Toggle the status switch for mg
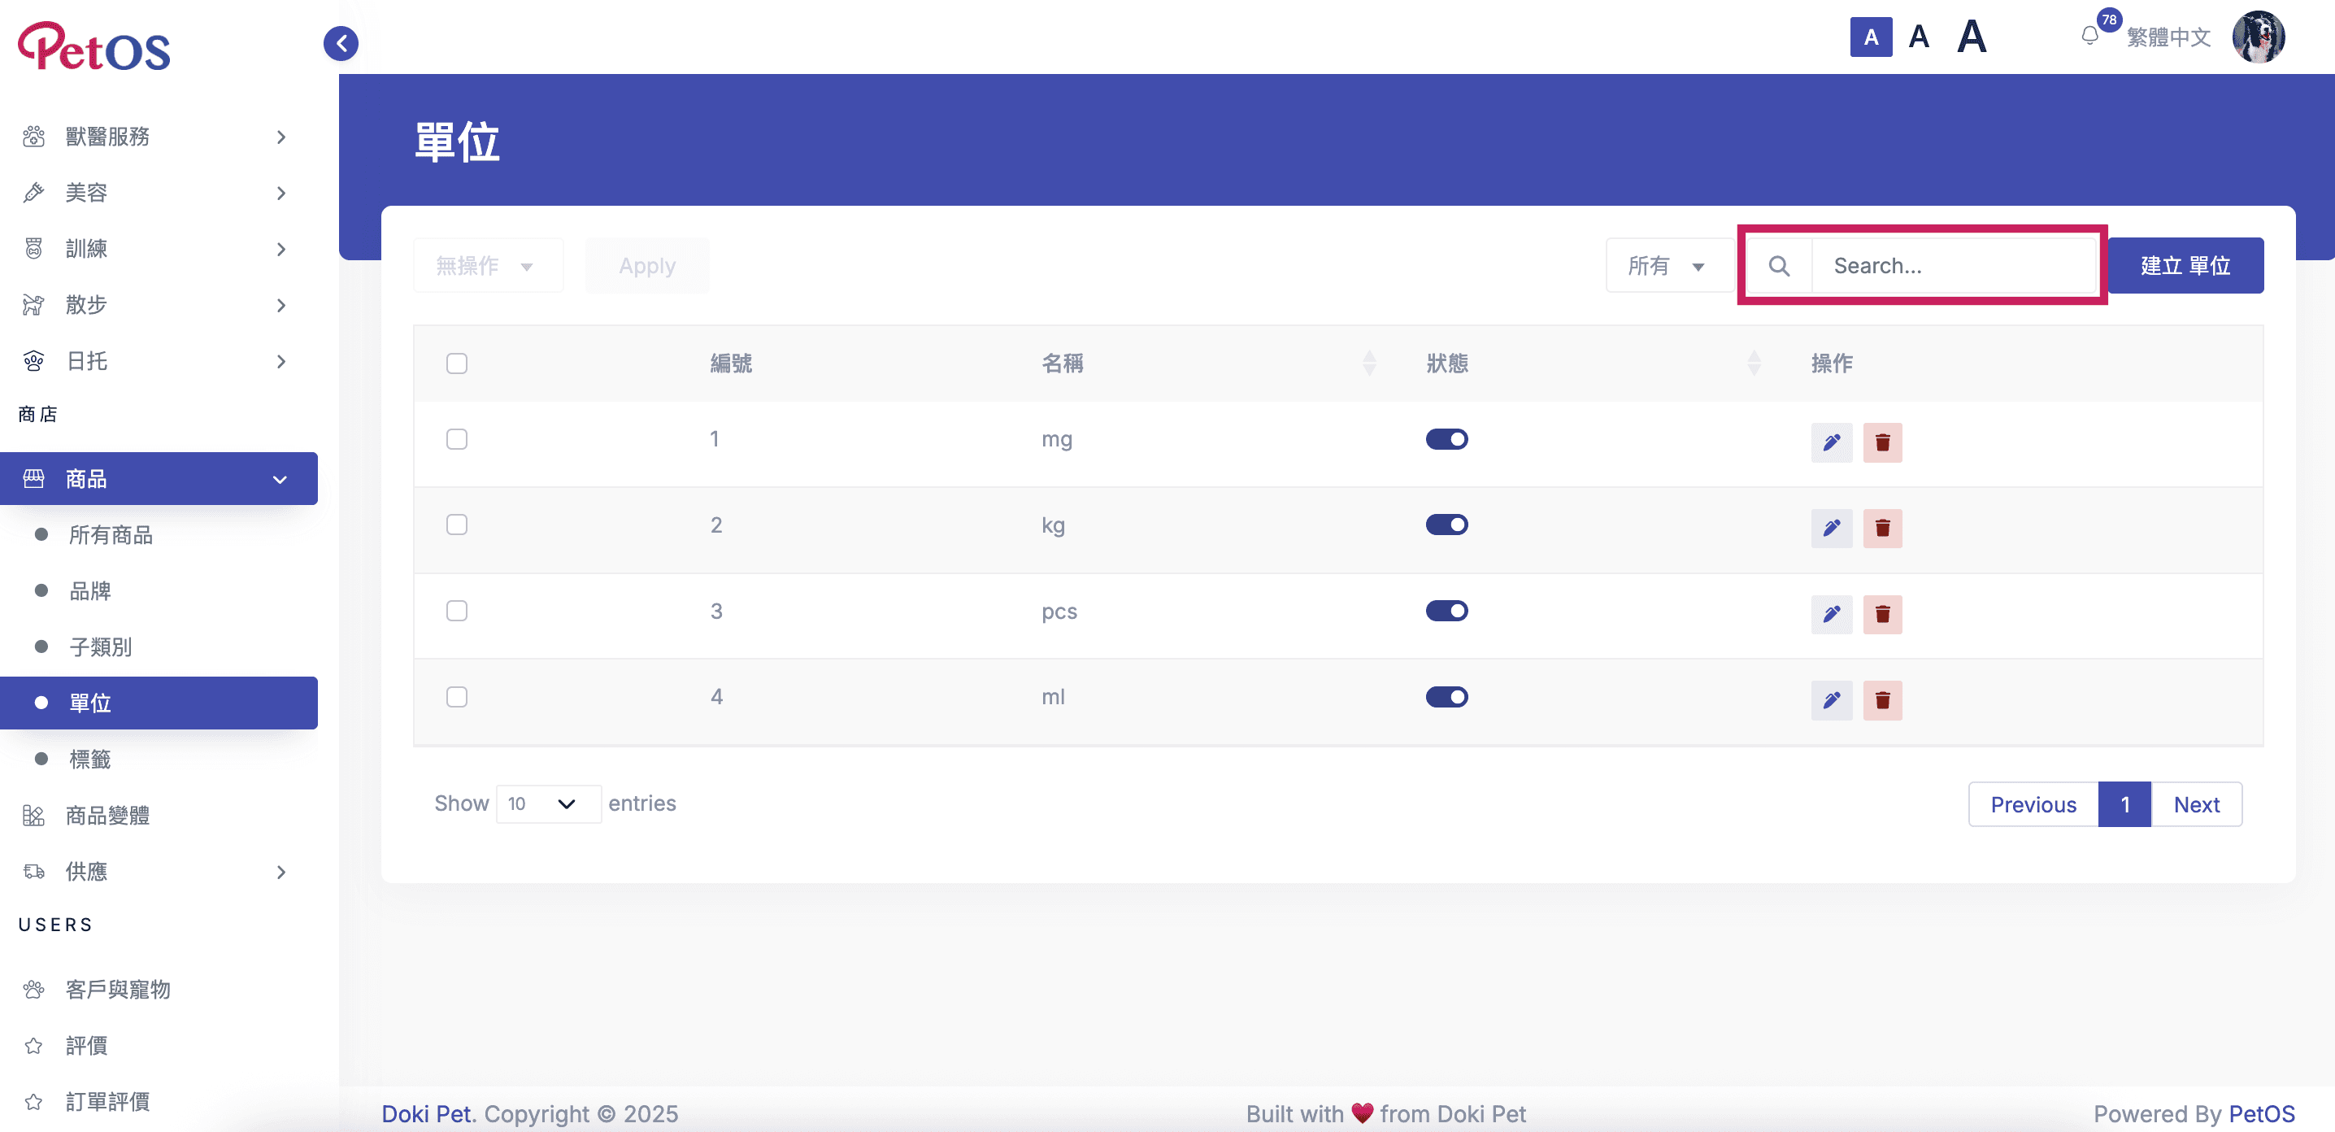 click(x=1446, y=440)
